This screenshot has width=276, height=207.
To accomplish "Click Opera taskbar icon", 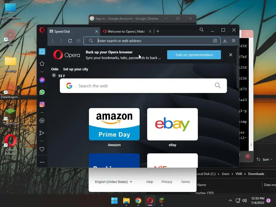I will click(x=150, y=201).
